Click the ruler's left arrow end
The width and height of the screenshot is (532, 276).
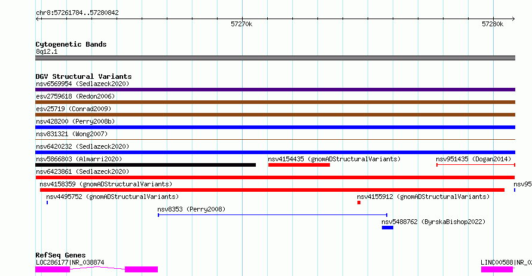[x=38, y=19]
